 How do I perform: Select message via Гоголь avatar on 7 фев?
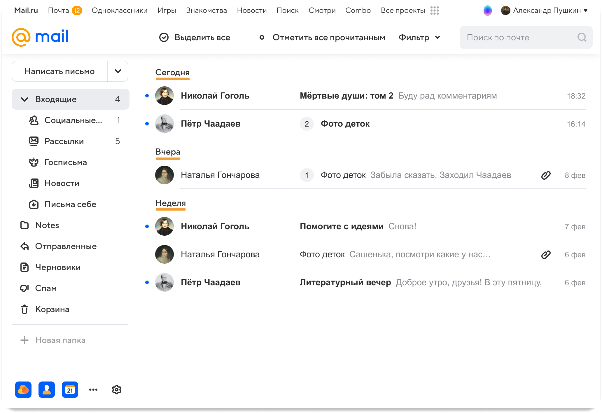click(164, 226)
